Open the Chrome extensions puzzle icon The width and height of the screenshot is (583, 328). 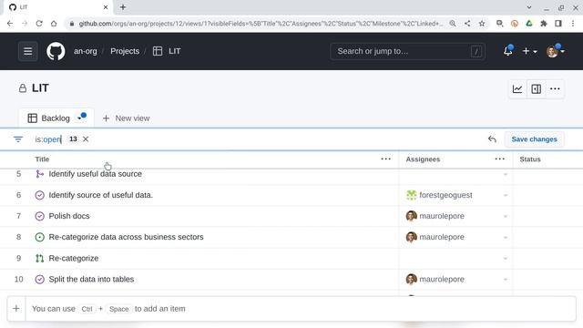[x=544, y=24]
